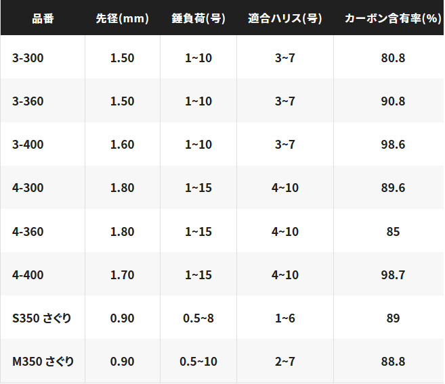
Task: Select the 4-300 model cell
Action: pyautogui.click(x=28, y=188)
